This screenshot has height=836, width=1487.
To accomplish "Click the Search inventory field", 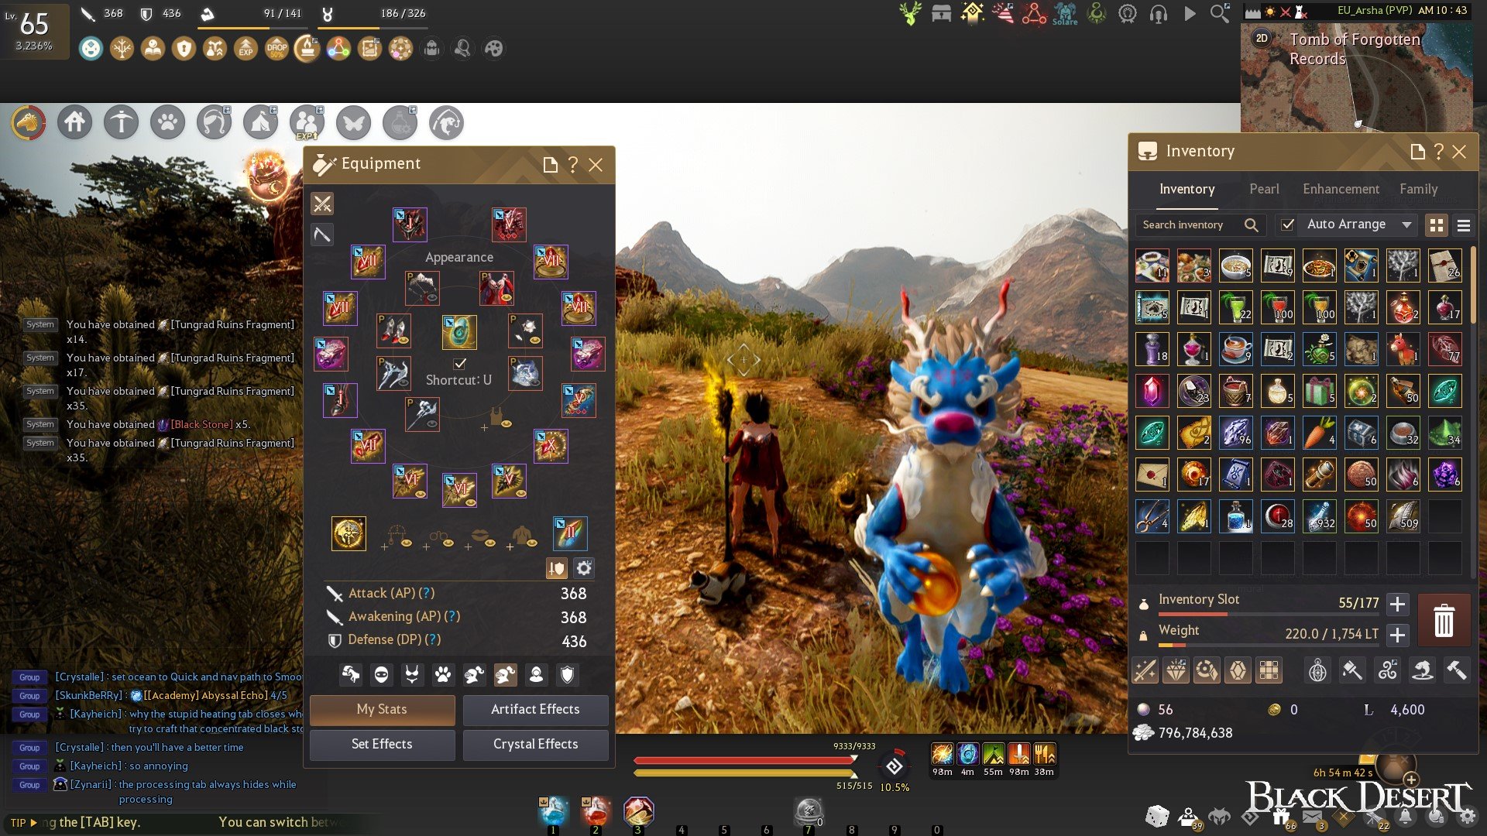I will [x=1183, y=224].
